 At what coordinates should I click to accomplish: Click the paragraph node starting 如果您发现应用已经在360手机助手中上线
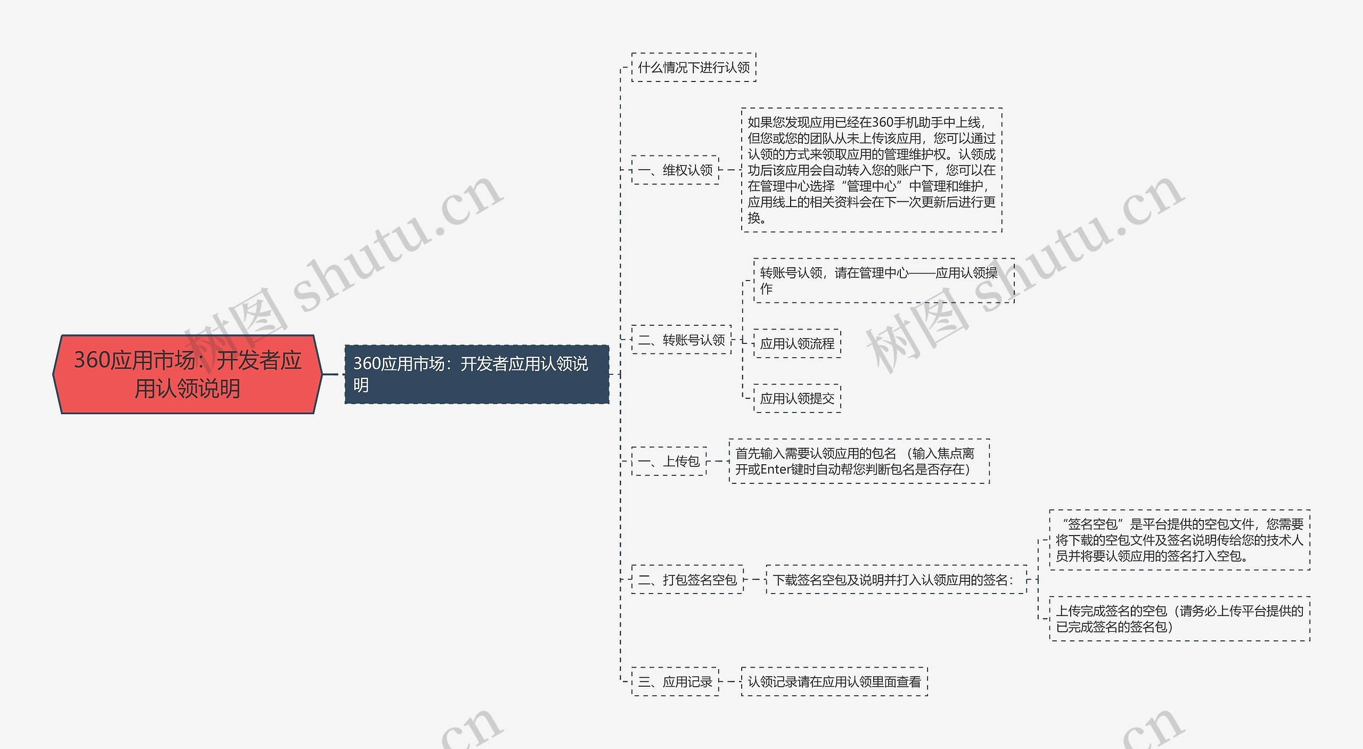872,170
